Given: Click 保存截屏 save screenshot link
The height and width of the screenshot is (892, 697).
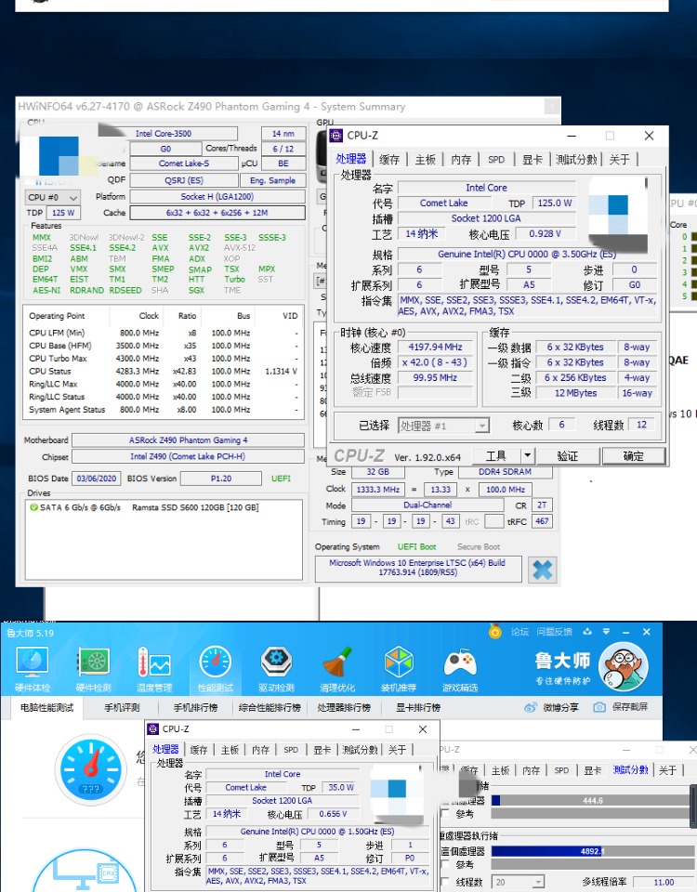Looking at the screenshot, I should 629,707.
